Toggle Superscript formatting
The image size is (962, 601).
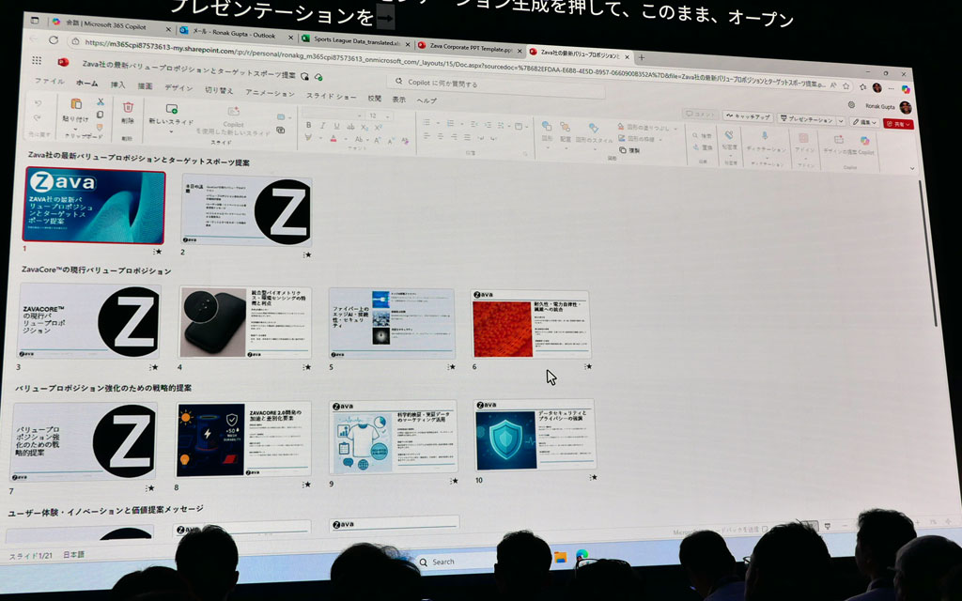(x=378, y=128)
